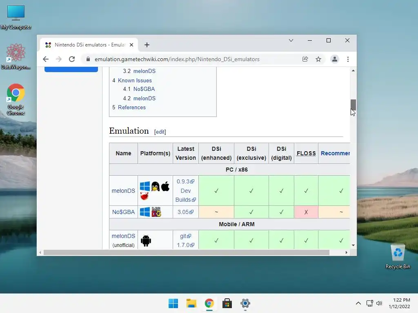This screenshot has height=313, width=418.
Task: Click the Platform(s) column header
Action: (155, 153)
